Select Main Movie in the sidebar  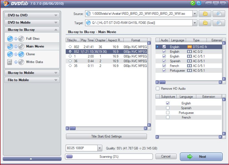35,46
